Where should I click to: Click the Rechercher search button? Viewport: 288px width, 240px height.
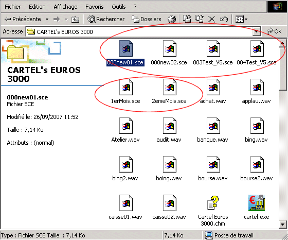point(106,19)
